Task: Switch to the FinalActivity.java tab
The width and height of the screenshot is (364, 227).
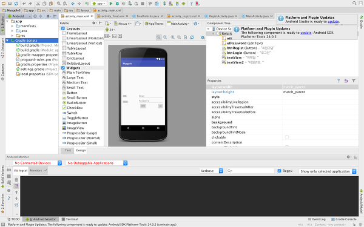Action: click(x=147, y=16)
